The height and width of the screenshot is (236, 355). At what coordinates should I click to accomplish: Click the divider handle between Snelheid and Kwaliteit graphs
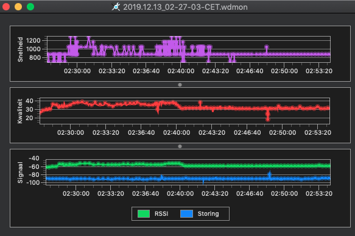click(180, 85)
